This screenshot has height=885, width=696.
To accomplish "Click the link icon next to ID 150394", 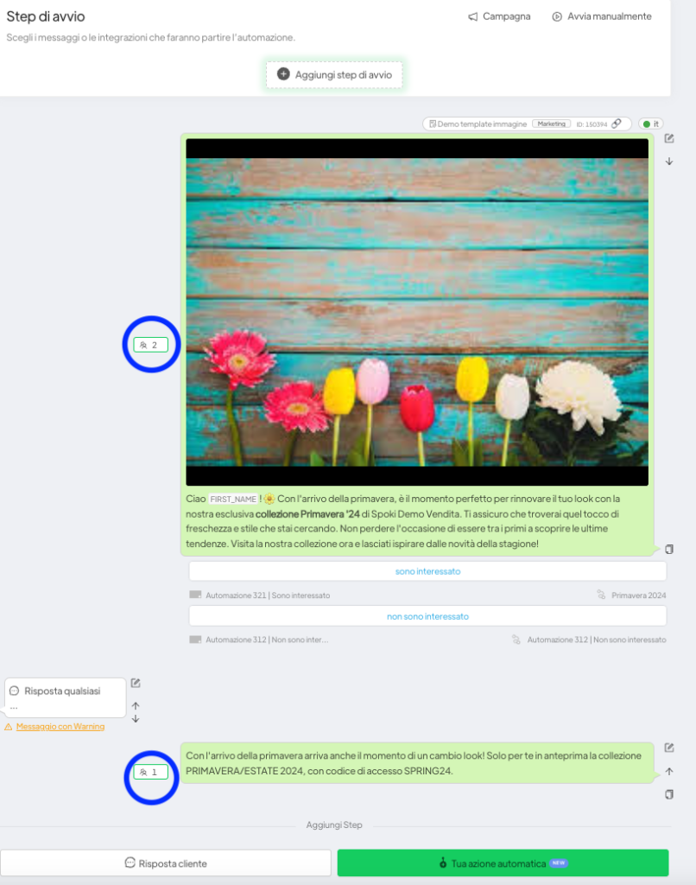I will (617, 124).
